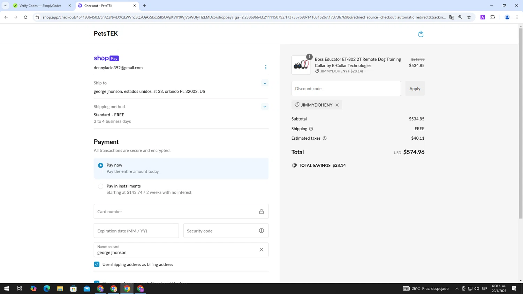523x294 pixels.
Task: Remove the JIMMYDOHENY discount code
Action: point(337,105)
